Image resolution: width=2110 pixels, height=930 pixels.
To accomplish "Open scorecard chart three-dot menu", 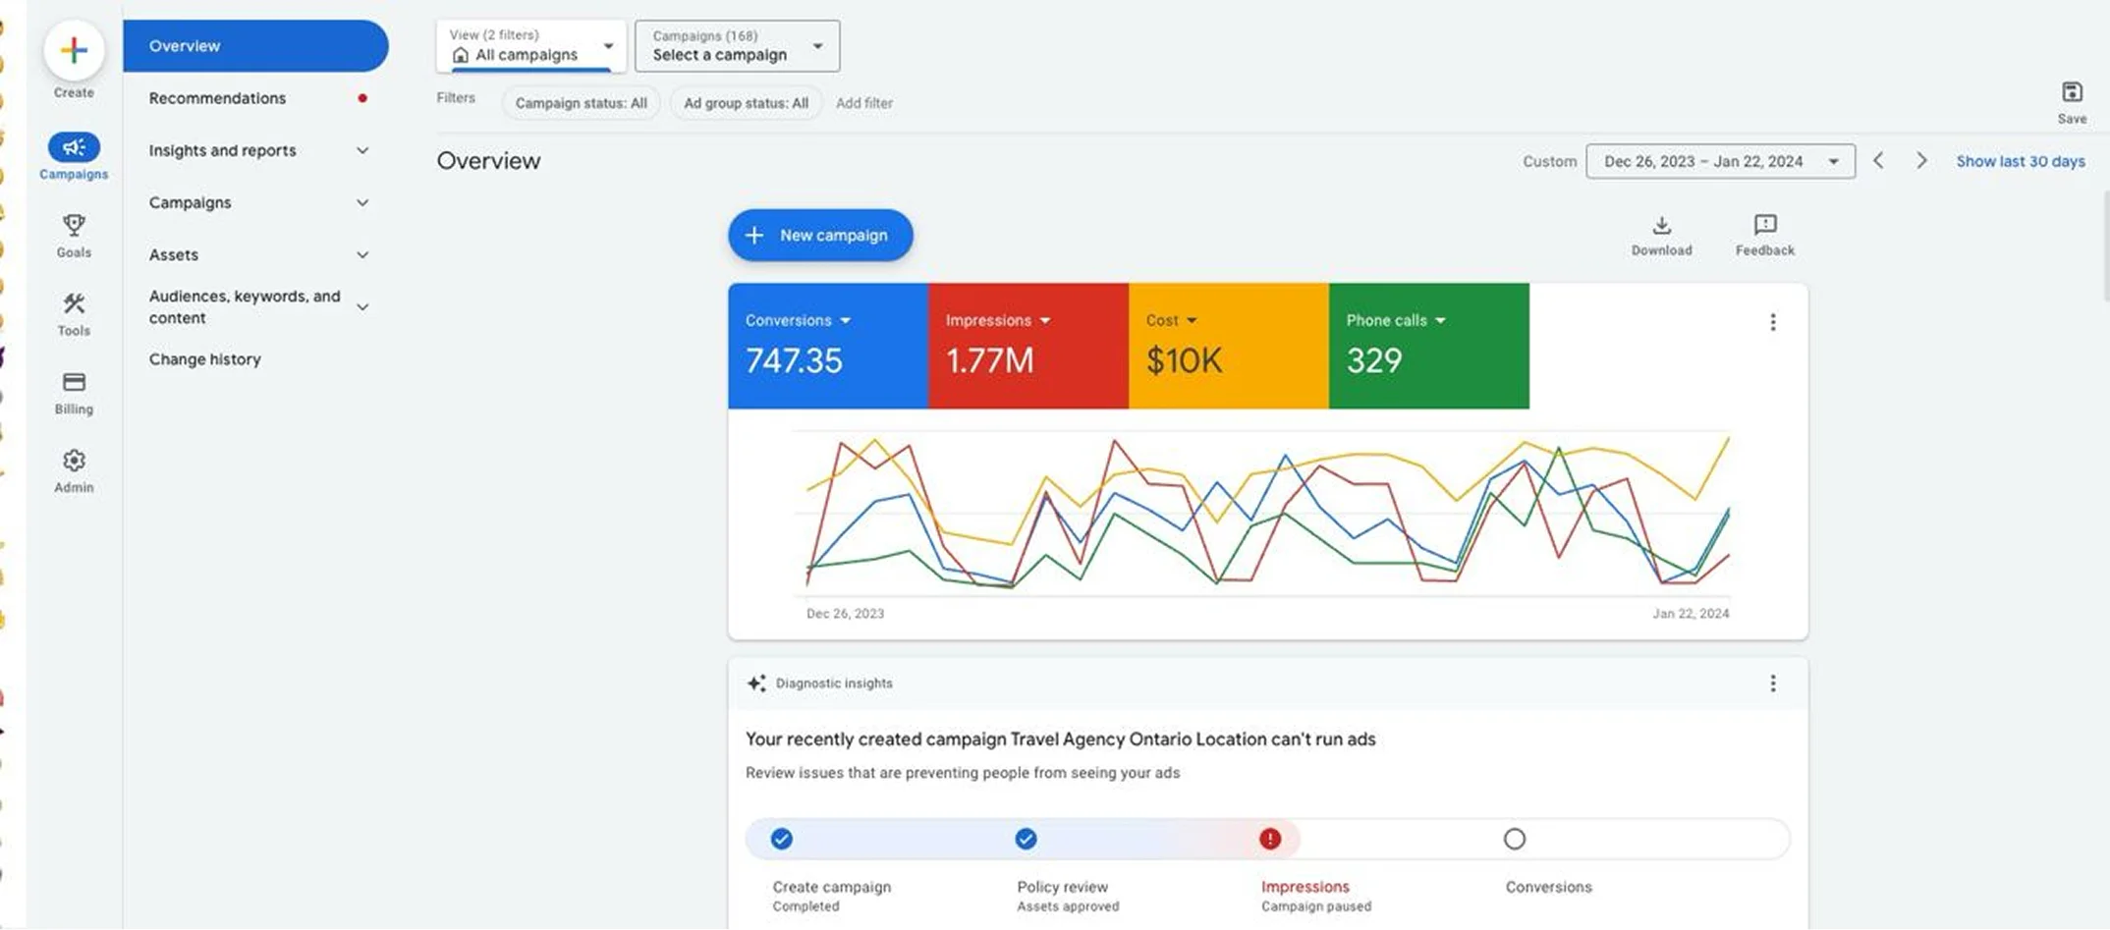I will pos(1772,322).
